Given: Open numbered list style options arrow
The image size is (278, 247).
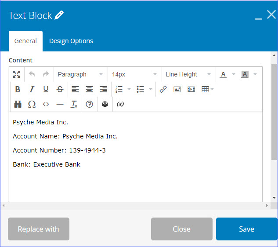Looking at the screenshot, I should [129, 89].
